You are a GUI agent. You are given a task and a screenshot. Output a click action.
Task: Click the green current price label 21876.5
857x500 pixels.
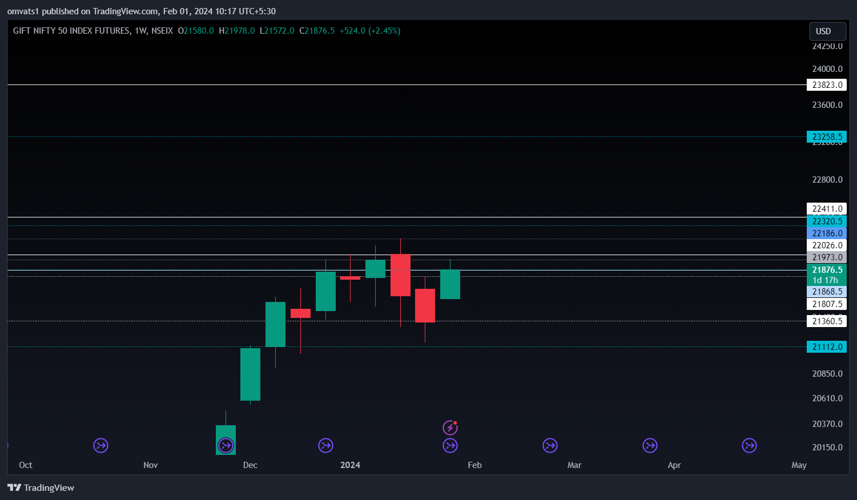[827, 275]
